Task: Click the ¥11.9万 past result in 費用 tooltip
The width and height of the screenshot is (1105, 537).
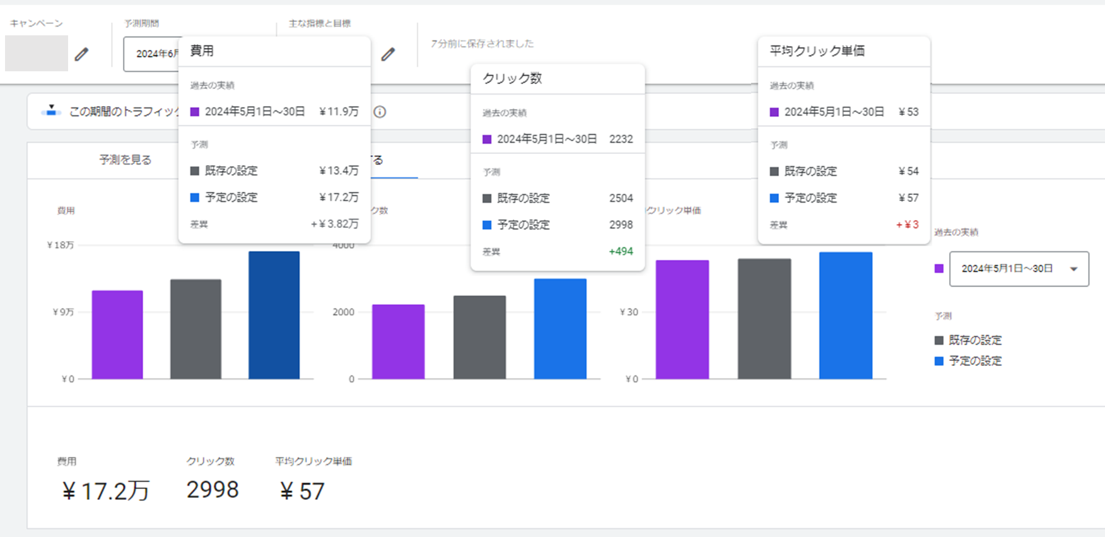Action: (x=339, y=112)
